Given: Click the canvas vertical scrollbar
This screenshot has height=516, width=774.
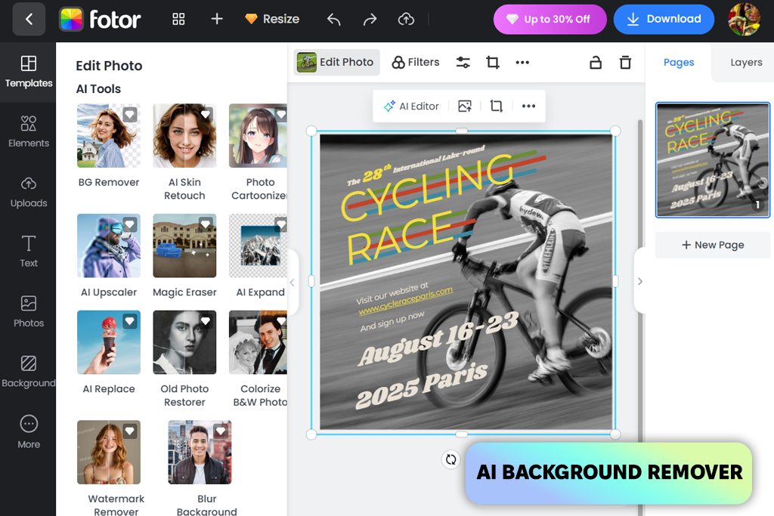Looking at the screenshot, I should pos(640,280).
